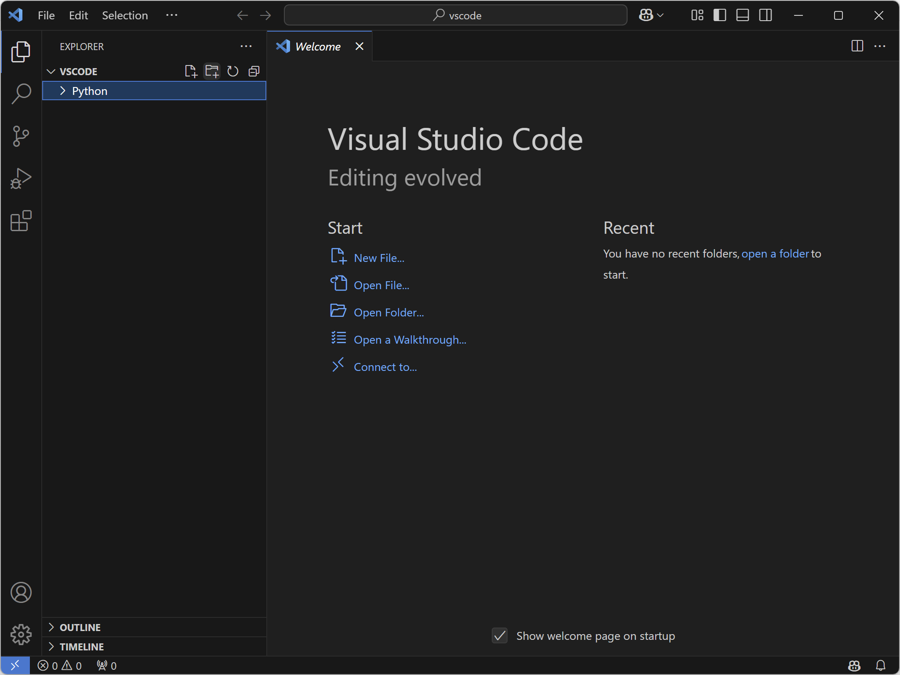Open the Search view in activity bar

pos(21,94)
